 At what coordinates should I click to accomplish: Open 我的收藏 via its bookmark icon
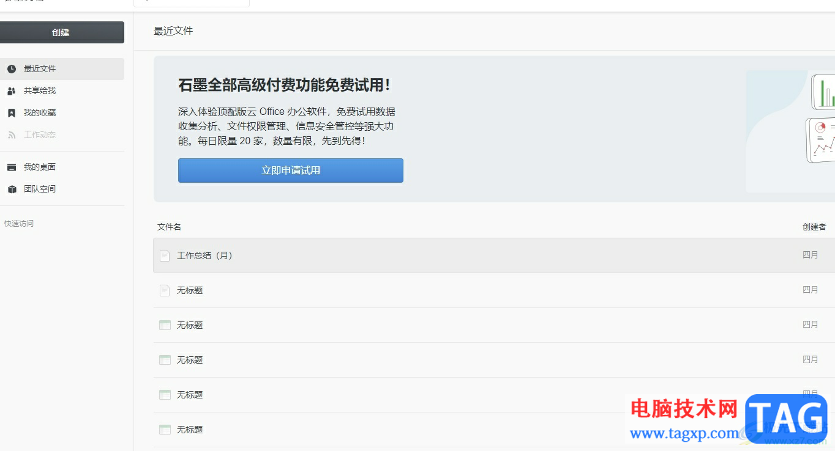point(12,113)
